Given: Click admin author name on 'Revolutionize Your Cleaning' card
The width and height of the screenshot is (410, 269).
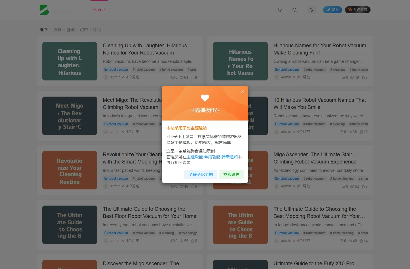Looking at the screenshot, I should [115, 186].
